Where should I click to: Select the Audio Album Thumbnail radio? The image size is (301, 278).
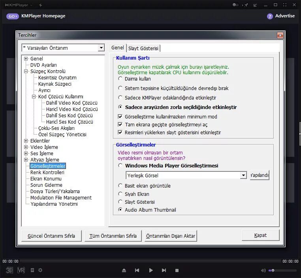point(120,210)
